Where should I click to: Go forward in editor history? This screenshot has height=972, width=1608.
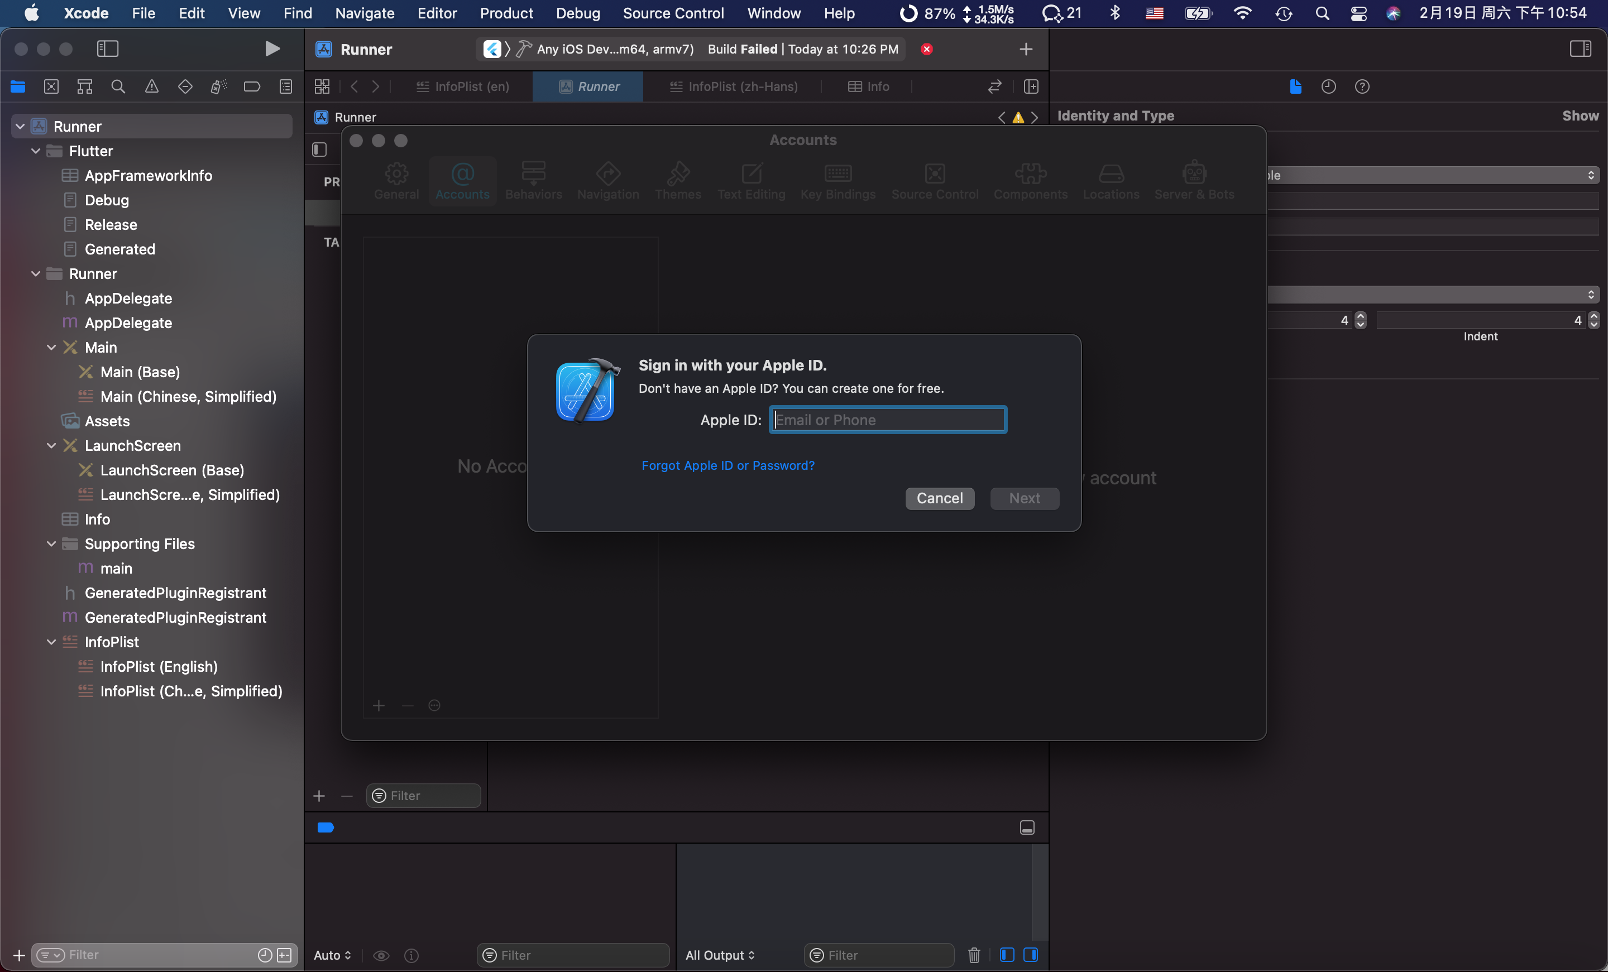click(x=376, y=86)
